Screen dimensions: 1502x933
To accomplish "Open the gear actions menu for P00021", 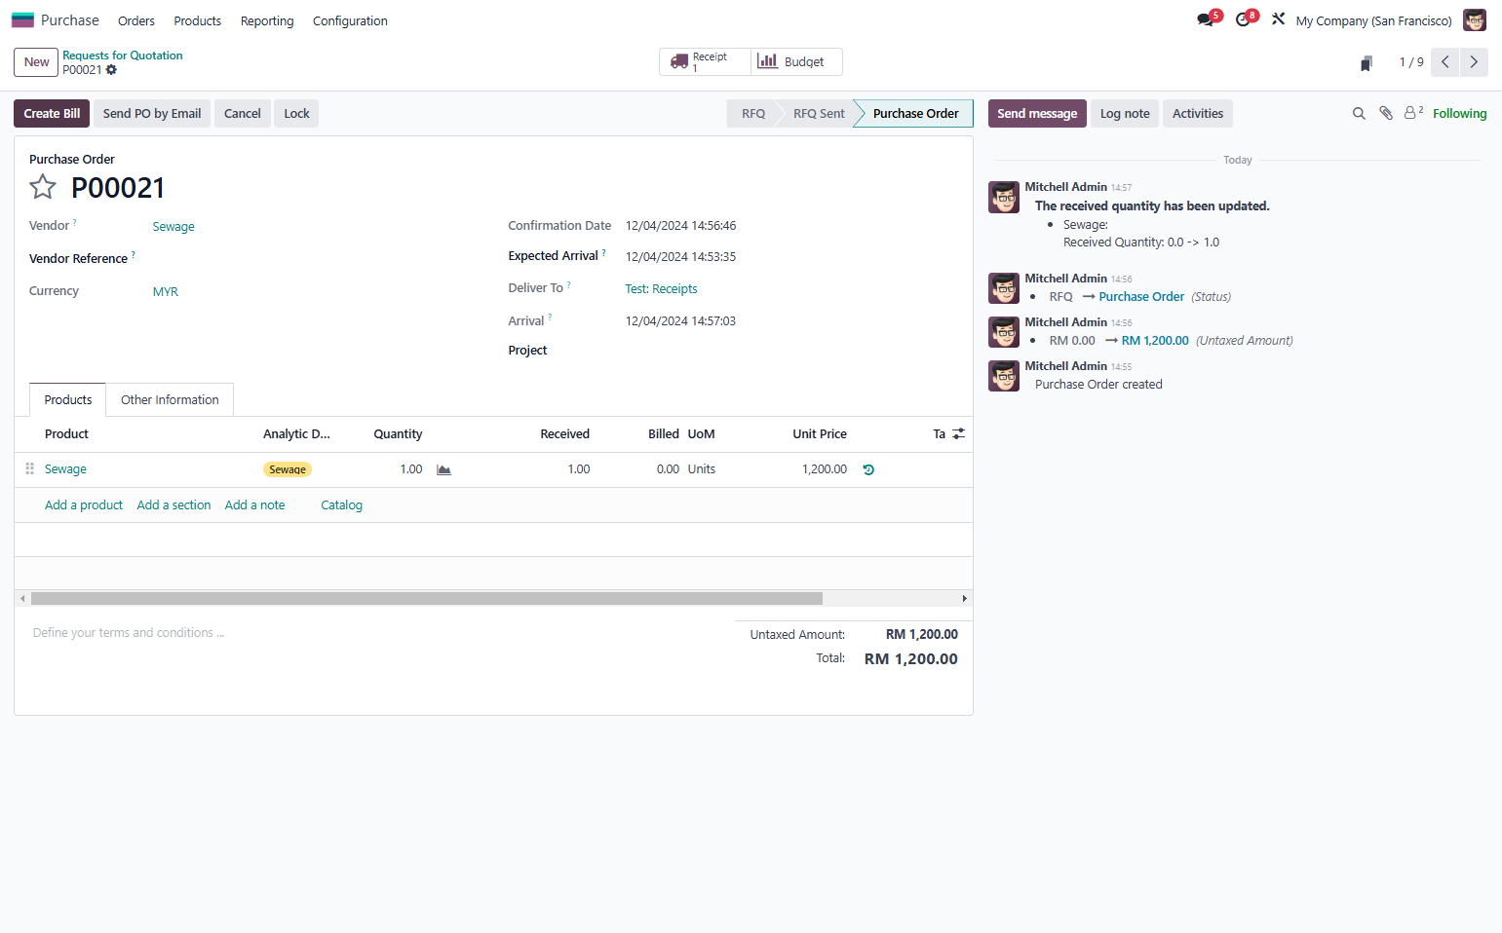I will (111, 70).
